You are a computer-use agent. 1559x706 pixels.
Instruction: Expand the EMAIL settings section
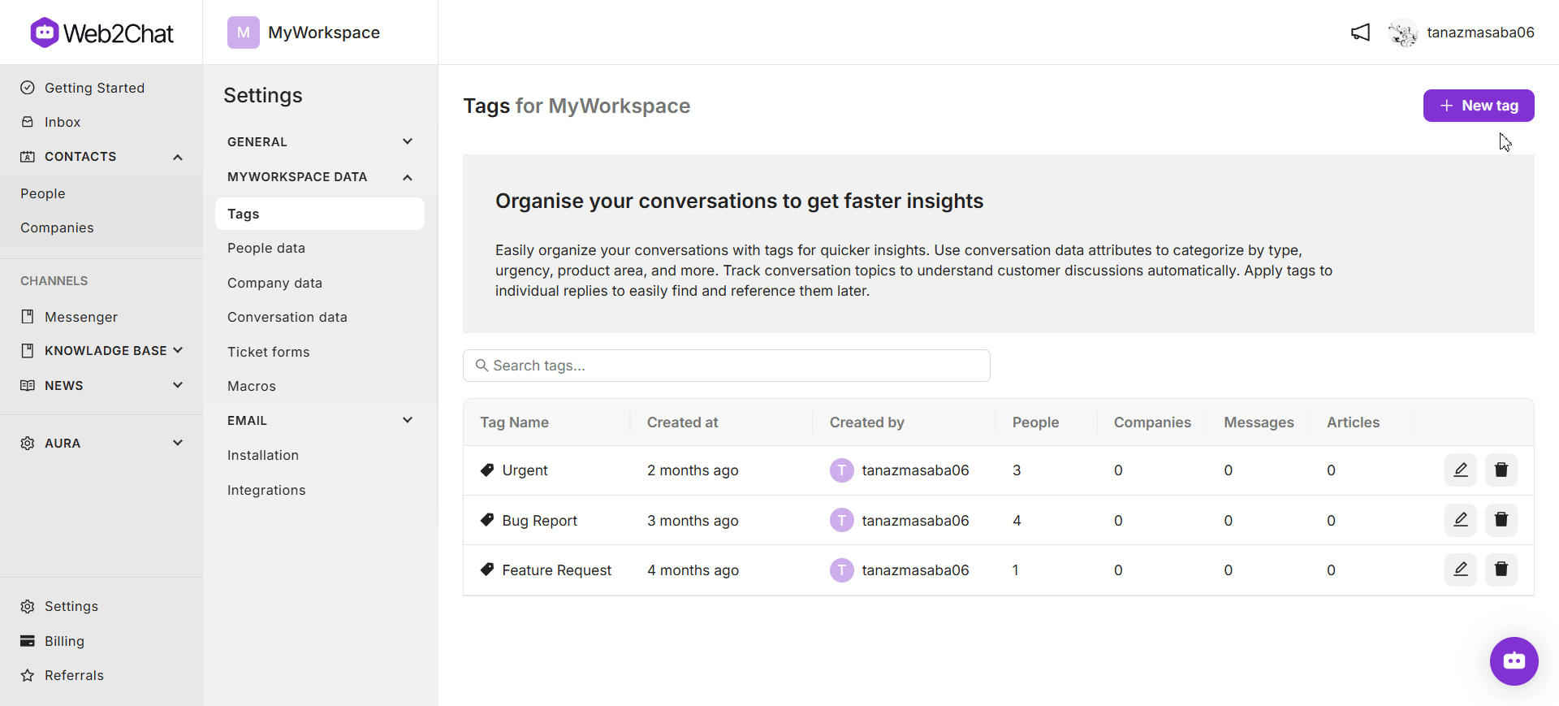408,420
